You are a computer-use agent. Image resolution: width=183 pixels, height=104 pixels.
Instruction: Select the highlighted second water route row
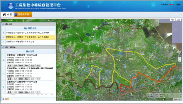pos(28,37)
